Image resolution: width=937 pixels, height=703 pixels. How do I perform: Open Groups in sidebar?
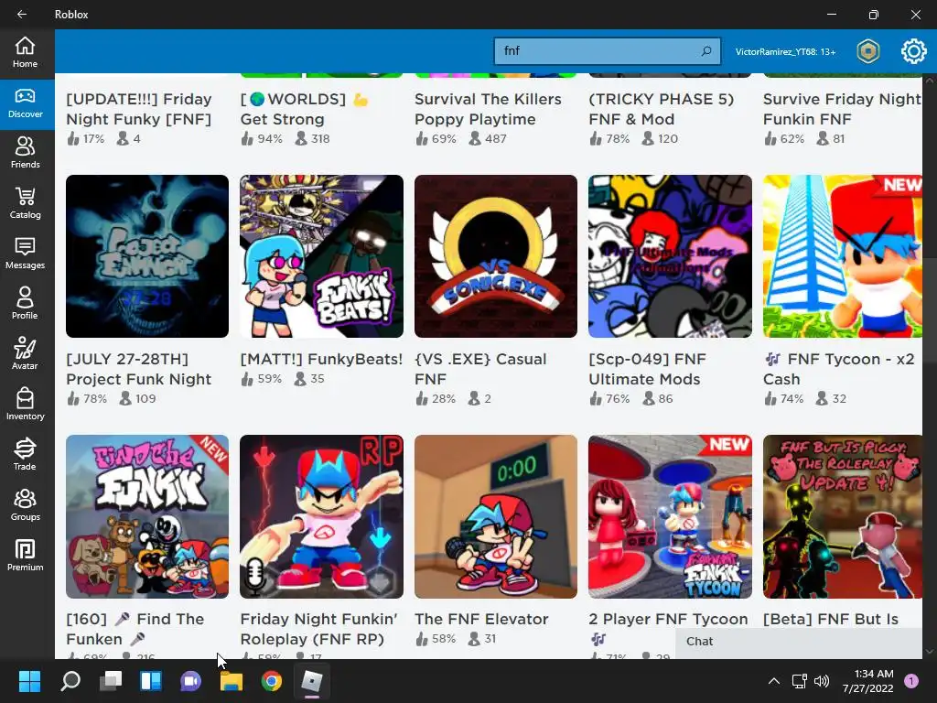25,505
